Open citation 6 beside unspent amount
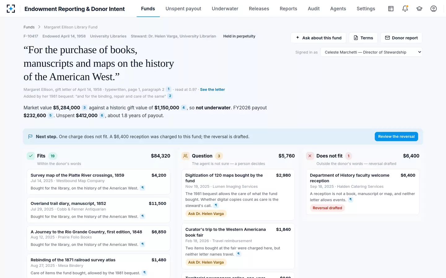This screenshot has height=278, width=446. click(x=102, y=116)
